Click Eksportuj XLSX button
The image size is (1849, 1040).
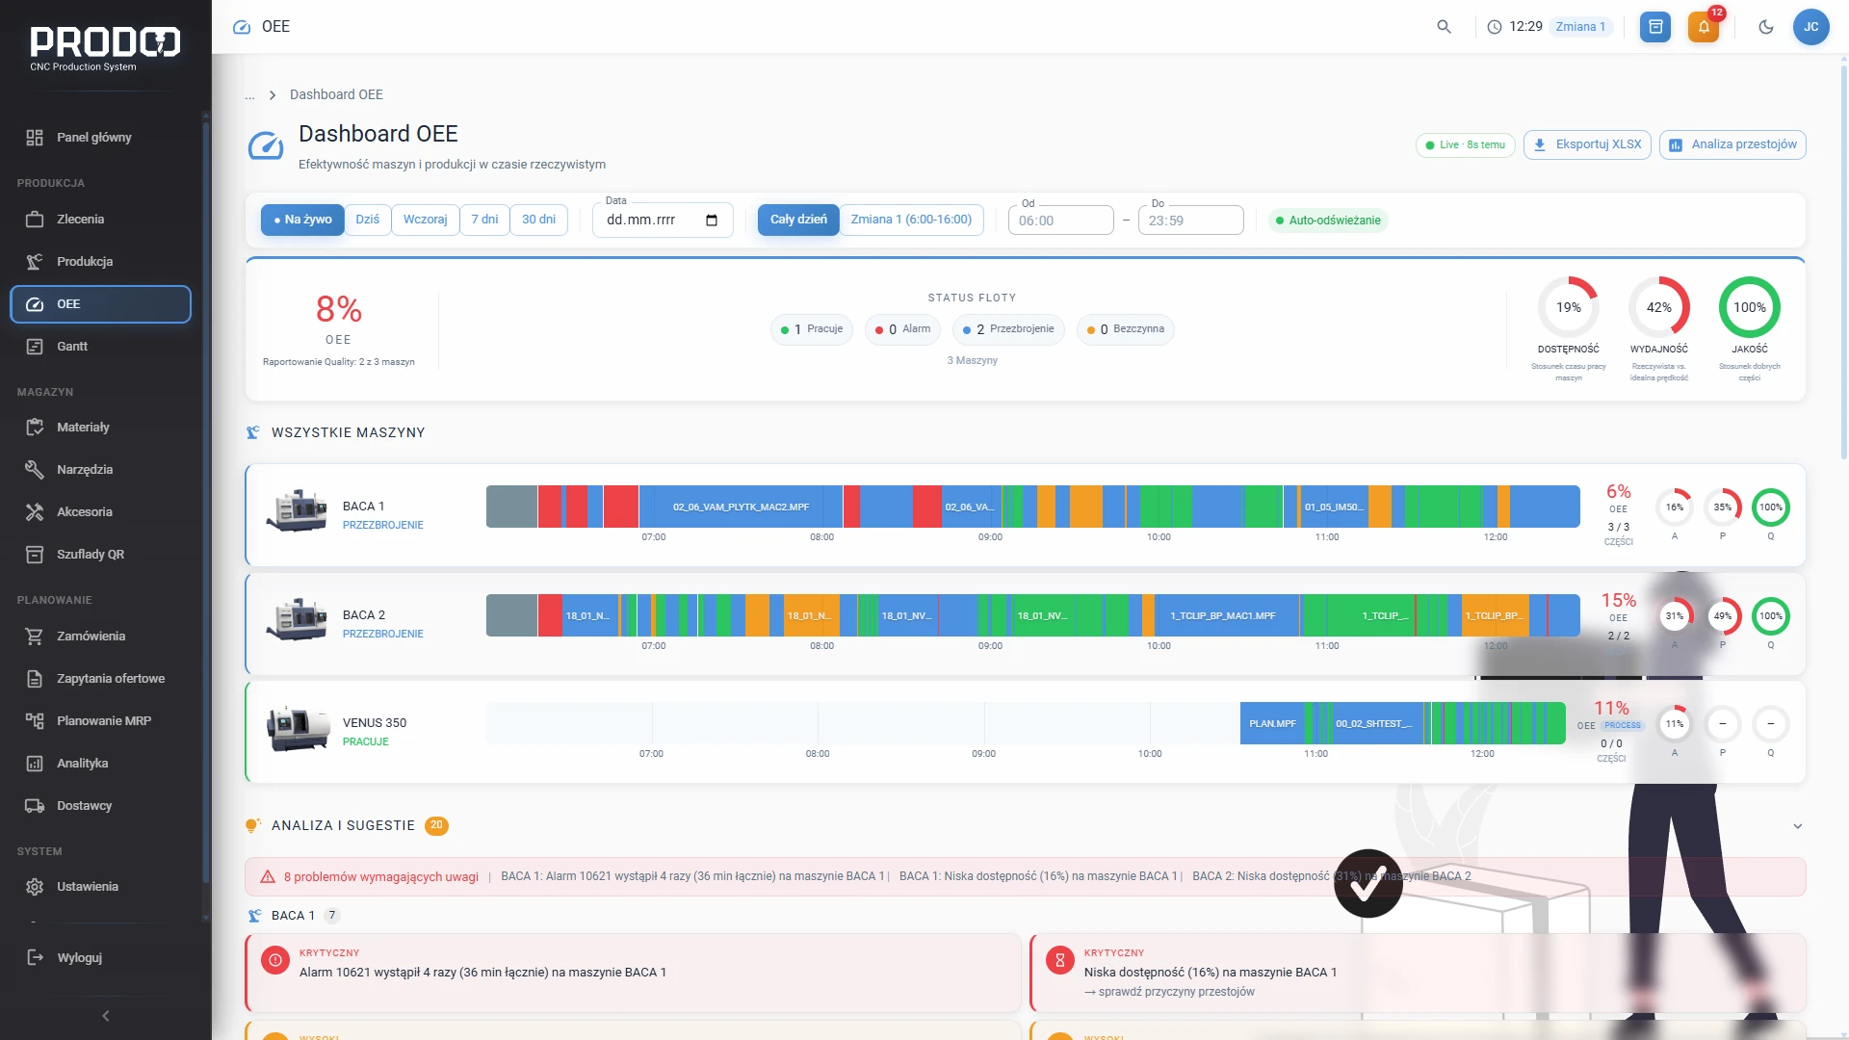pyautogui.click(x=1587, y=144)
